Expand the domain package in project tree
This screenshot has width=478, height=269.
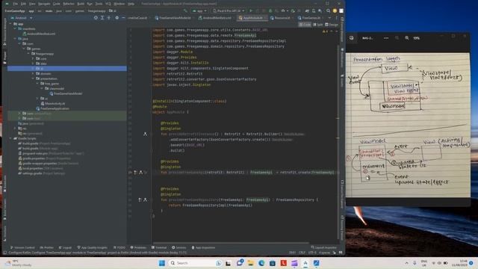(x=33, y=73)
